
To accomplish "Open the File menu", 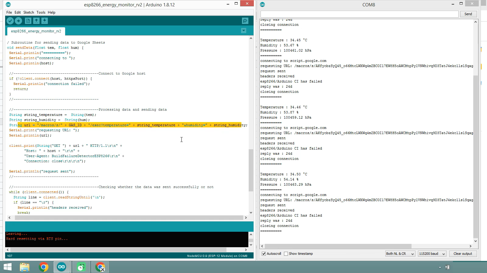I will (x=9, y=12).
